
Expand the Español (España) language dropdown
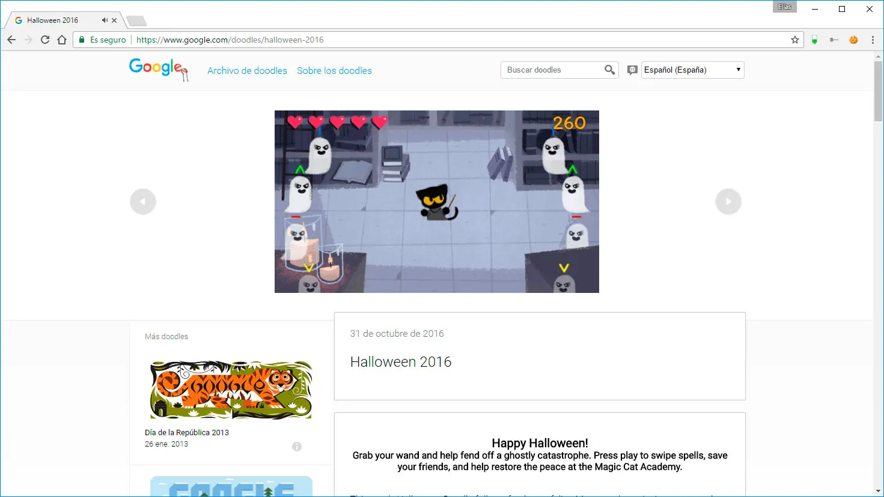tap(693, 70)
